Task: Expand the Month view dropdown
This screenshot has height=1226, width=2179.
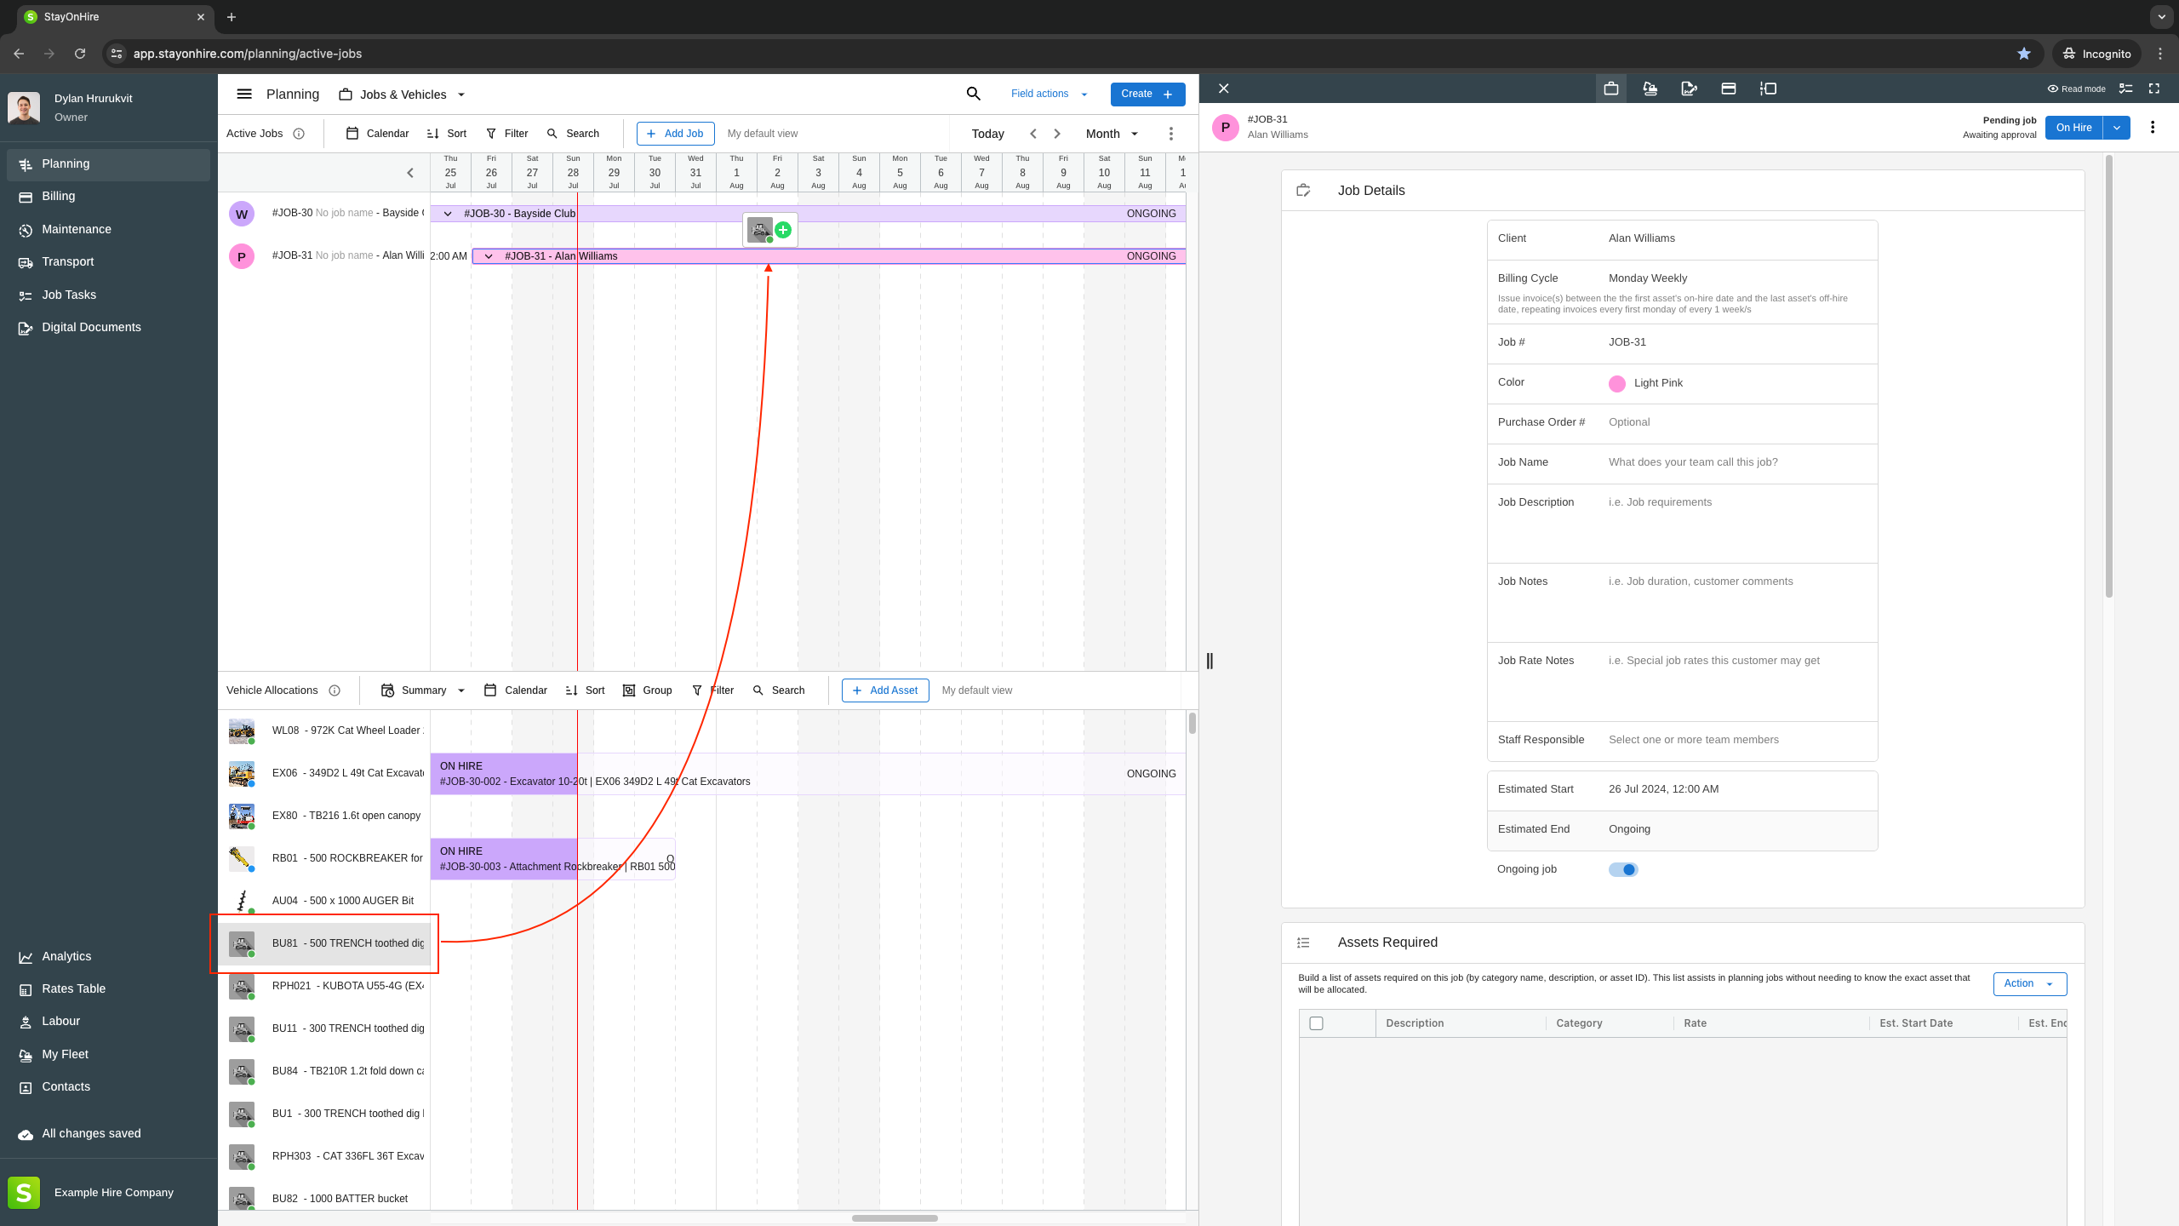Action: tap(1112, 134)
